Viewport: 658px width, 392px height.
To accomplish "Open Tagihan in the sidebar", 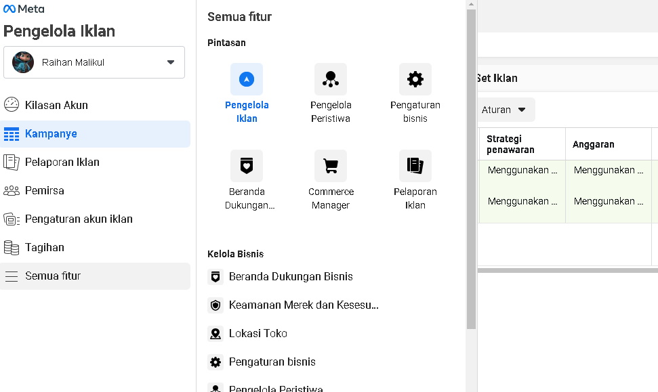I will click(95, 248).
